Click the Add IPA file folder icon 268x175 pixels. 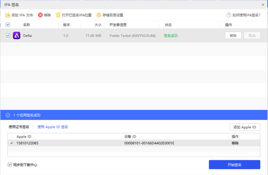(8, 15)
